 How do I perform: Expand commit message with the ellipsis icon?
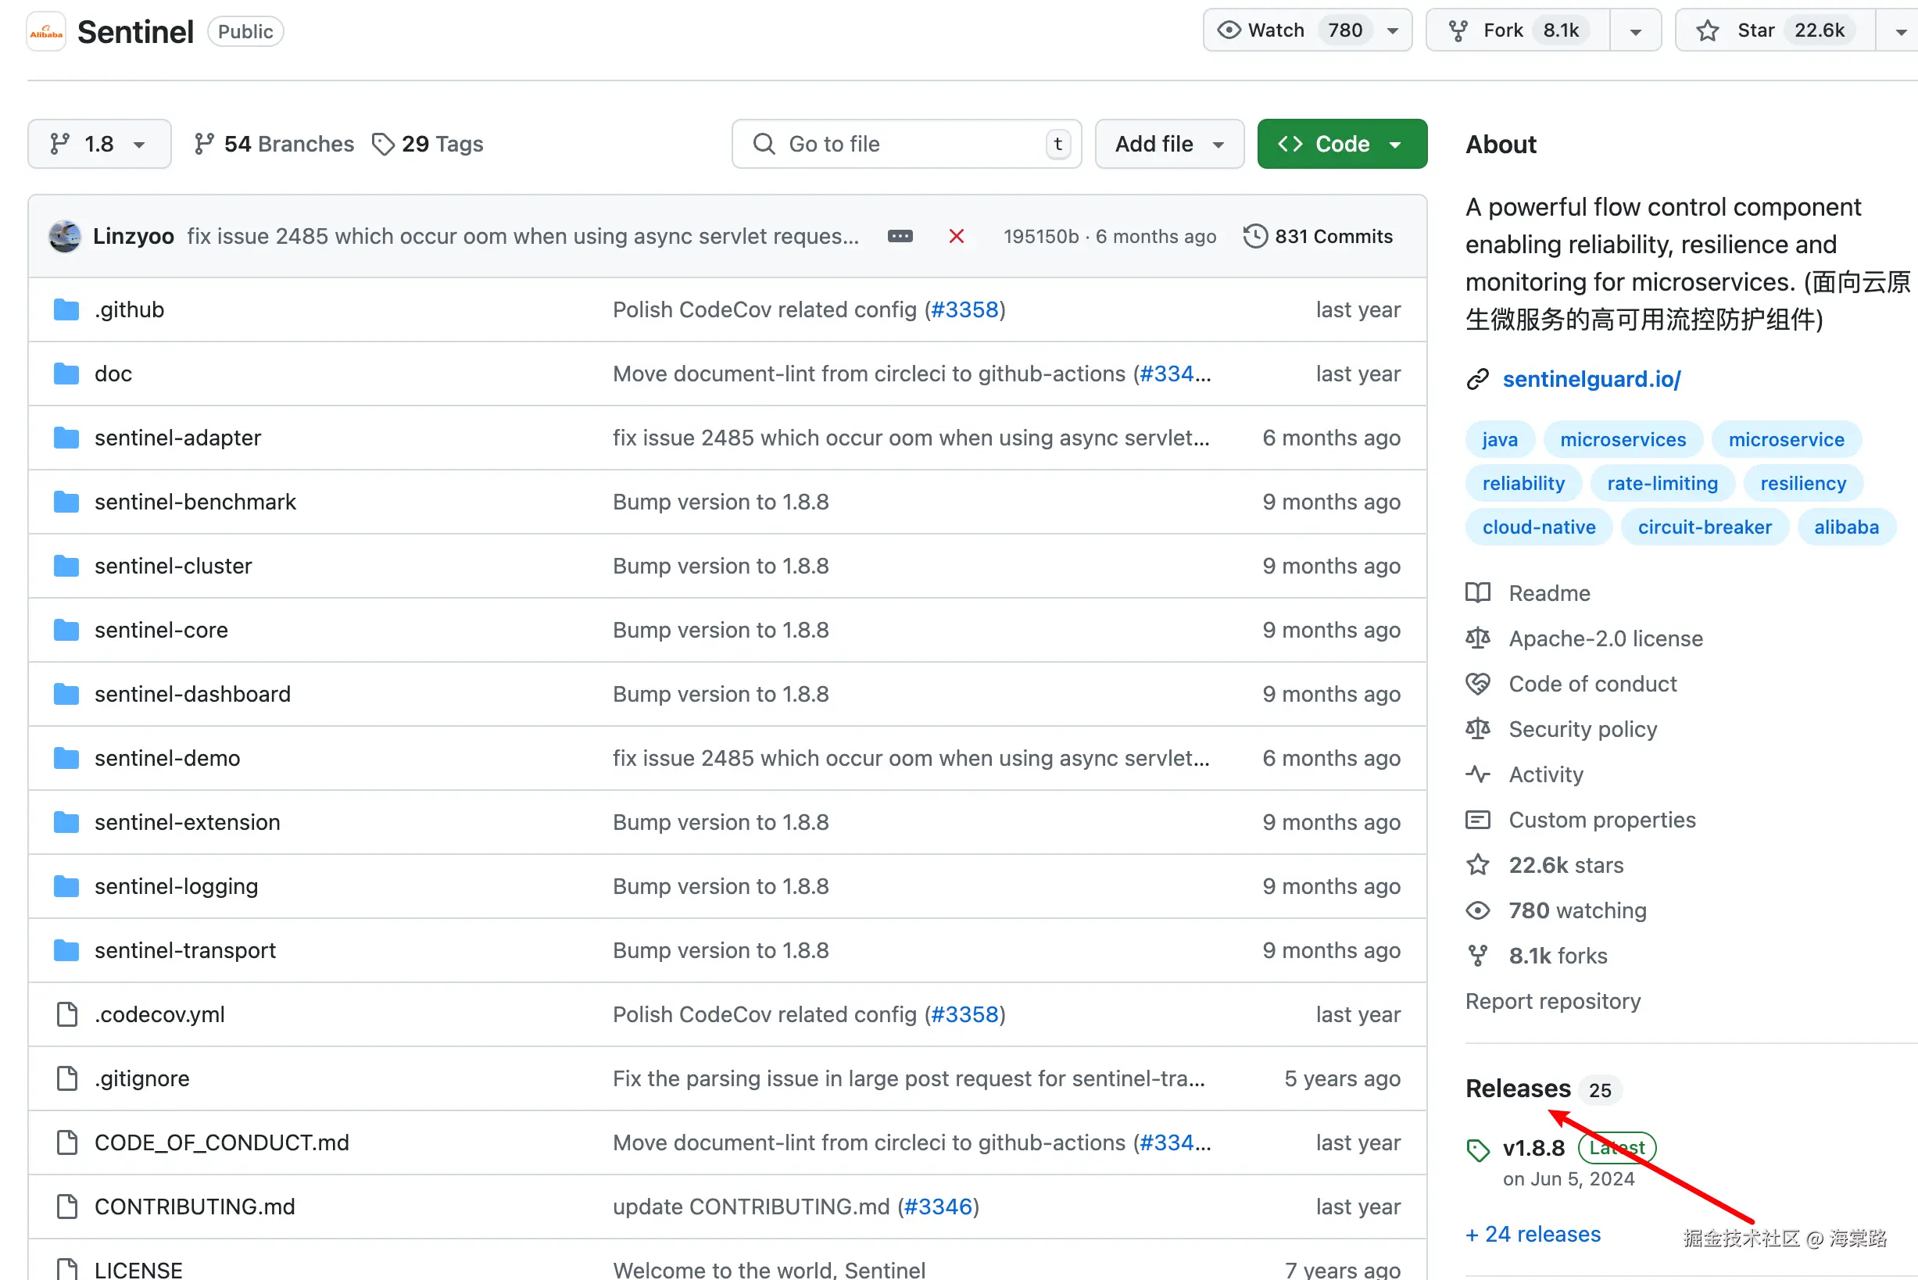point(900,237)
